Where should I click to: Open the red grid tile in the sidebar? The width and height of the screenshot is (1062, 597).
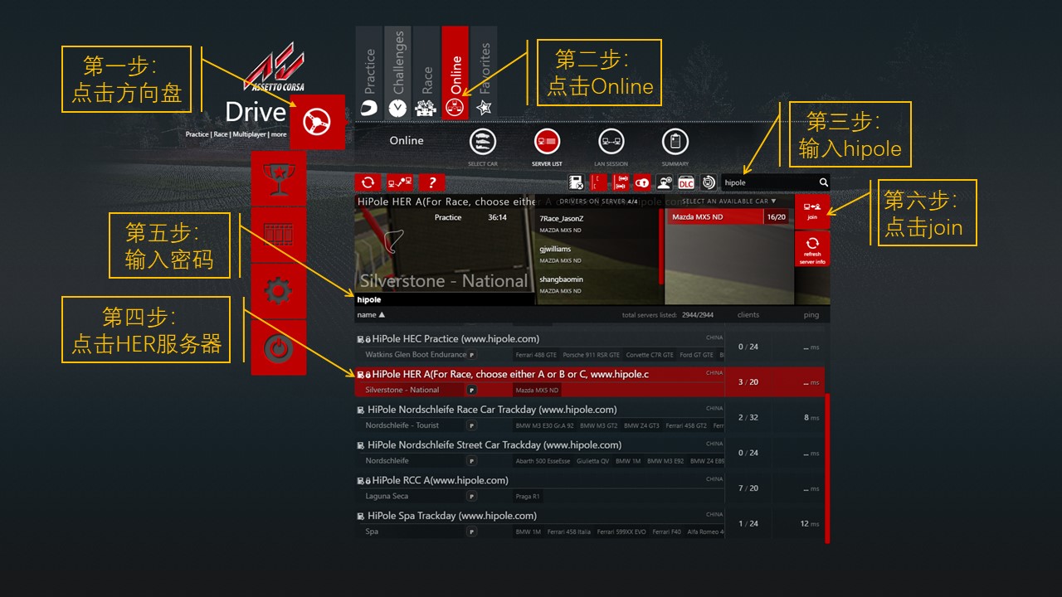(x=278, y=235)
